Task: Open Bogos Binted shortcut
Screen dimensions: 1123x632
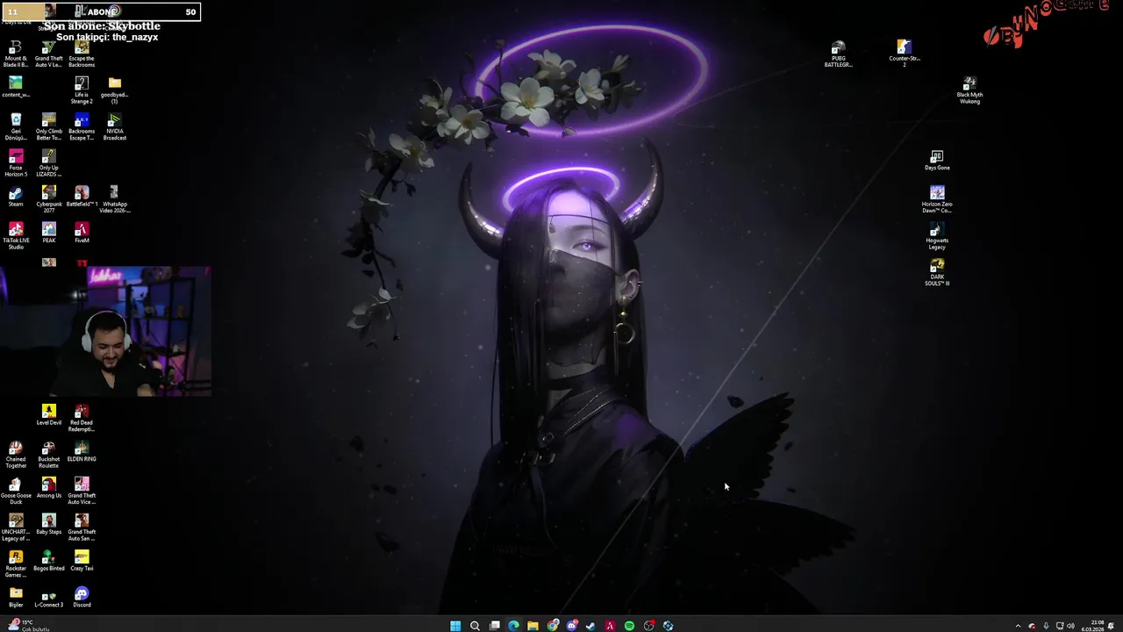Action: pyautogui.click(x=49, y=561)
